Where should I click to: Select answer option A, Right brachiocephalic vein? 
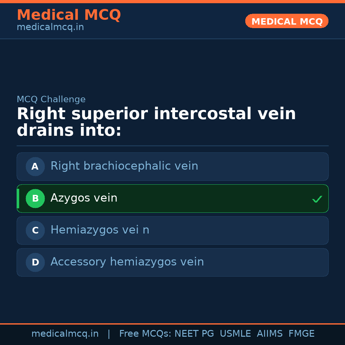[172, 166]
